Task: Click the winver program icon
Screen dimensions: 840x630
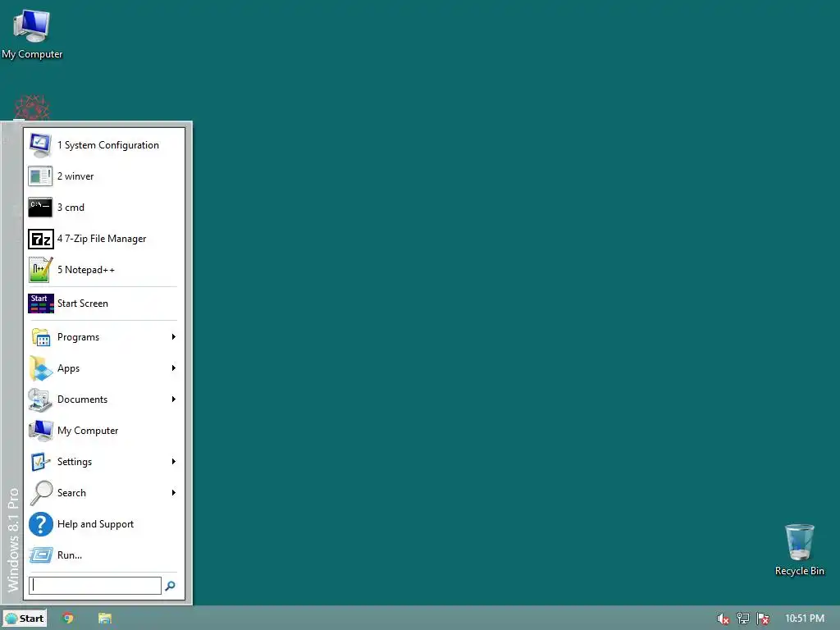Action: pyautogui.click(x=40, y=176)
